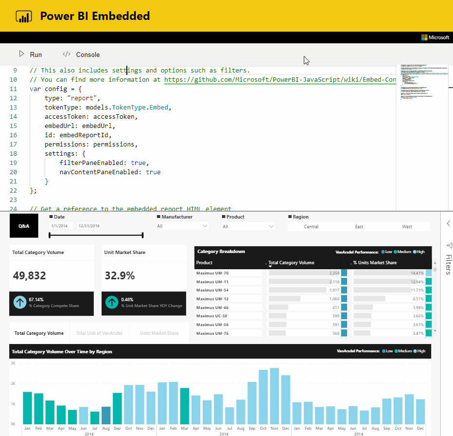
Task: Click the dark blue Aug bar in the first year
Action: (x=106, y=415)
